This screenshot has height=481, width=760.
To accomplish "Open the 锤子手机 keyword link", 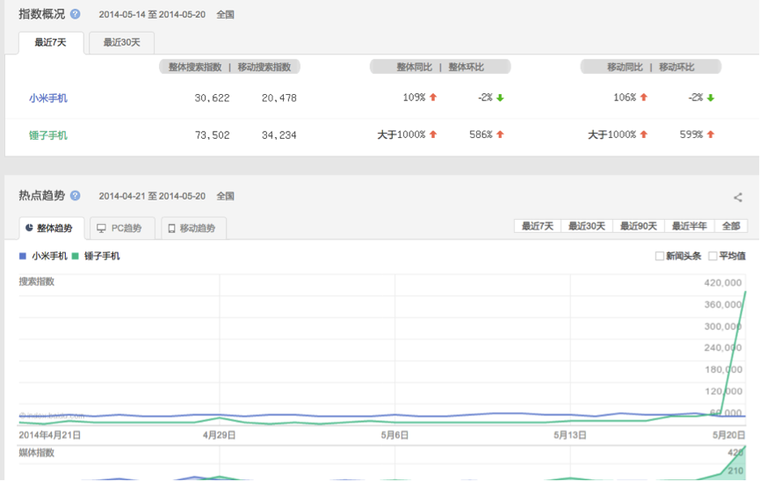I will (48, 135).
